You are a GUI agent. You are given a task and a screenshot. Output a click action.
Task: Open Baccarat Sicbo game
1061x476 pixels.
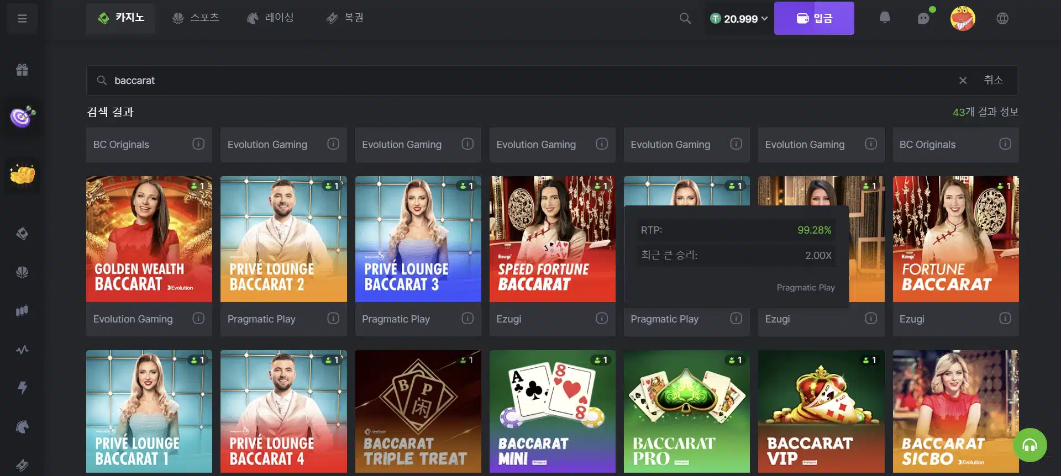pos(956,411)
